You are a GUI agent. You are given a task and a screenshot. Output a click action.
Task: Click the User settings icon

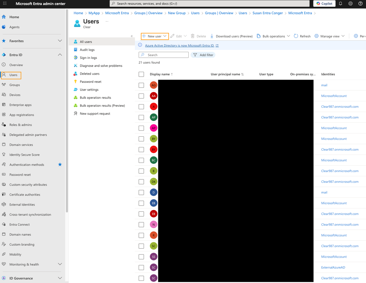point(75,90)
